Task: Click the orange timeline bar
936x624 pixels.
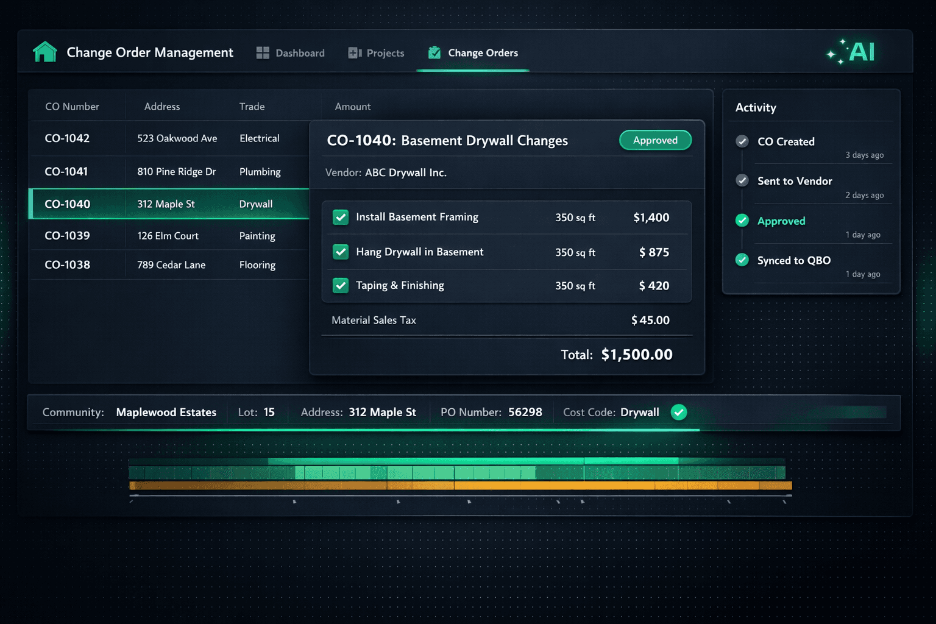Action: [x=461, y=486]
